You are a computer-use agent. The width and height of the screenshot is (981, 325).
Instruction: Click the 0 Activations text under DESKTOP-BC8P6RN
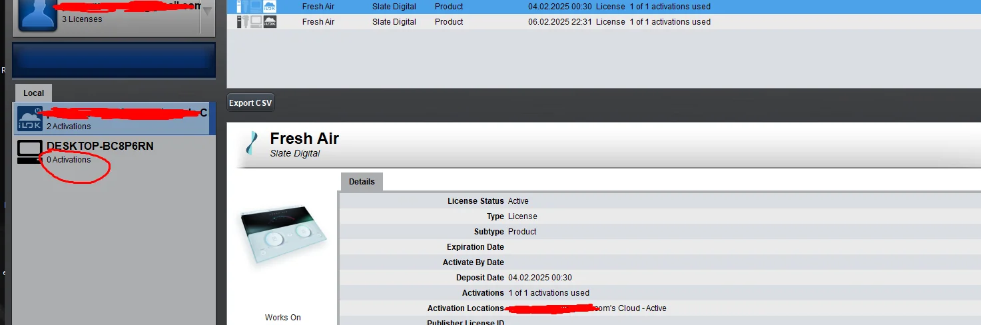tap(69, 160)
